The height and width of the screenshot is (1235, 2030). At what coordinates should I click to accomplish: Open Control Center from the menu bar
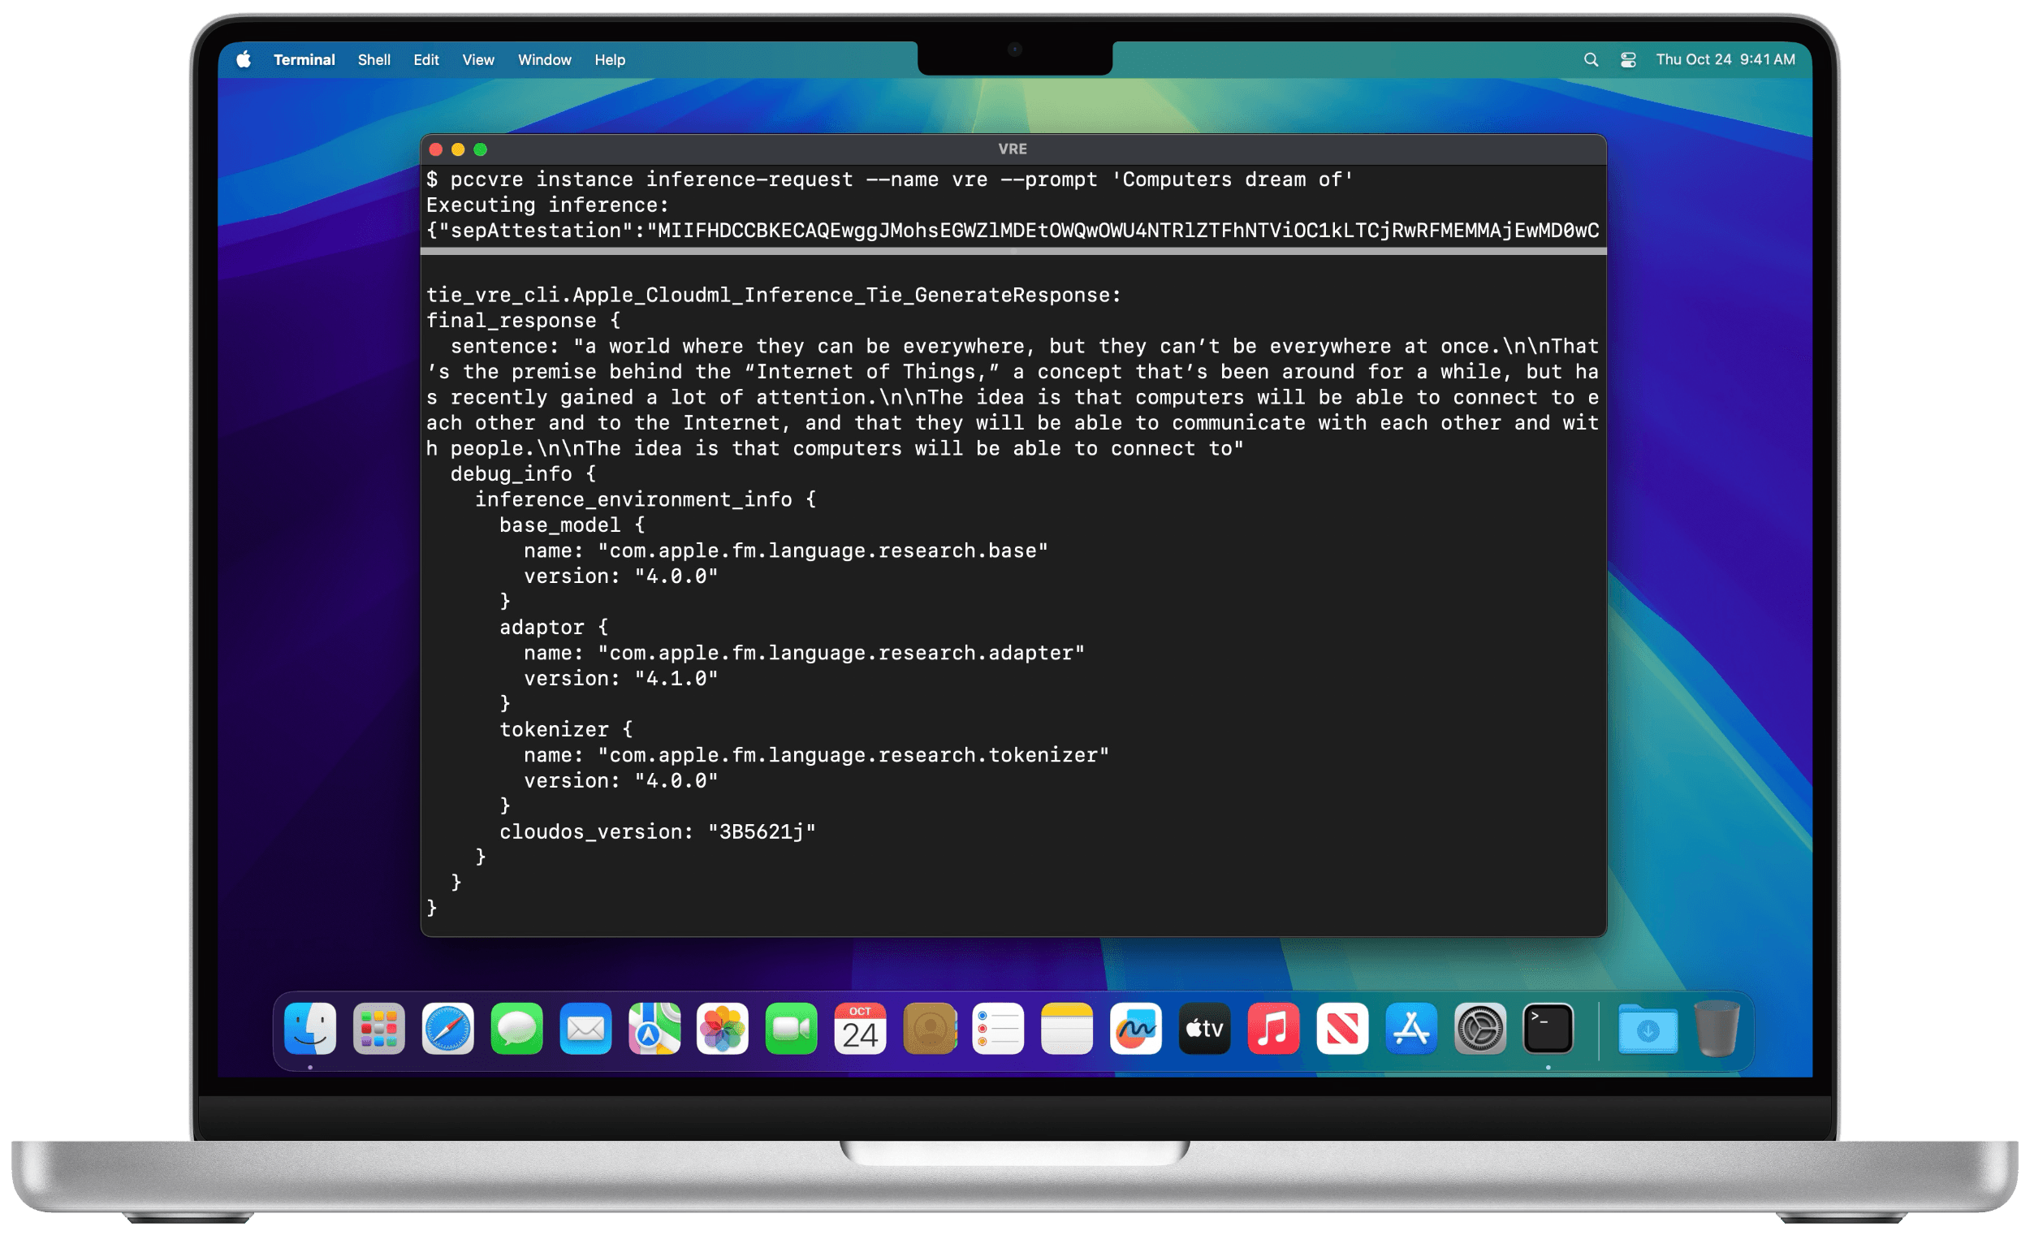[x=1627, y=59]
